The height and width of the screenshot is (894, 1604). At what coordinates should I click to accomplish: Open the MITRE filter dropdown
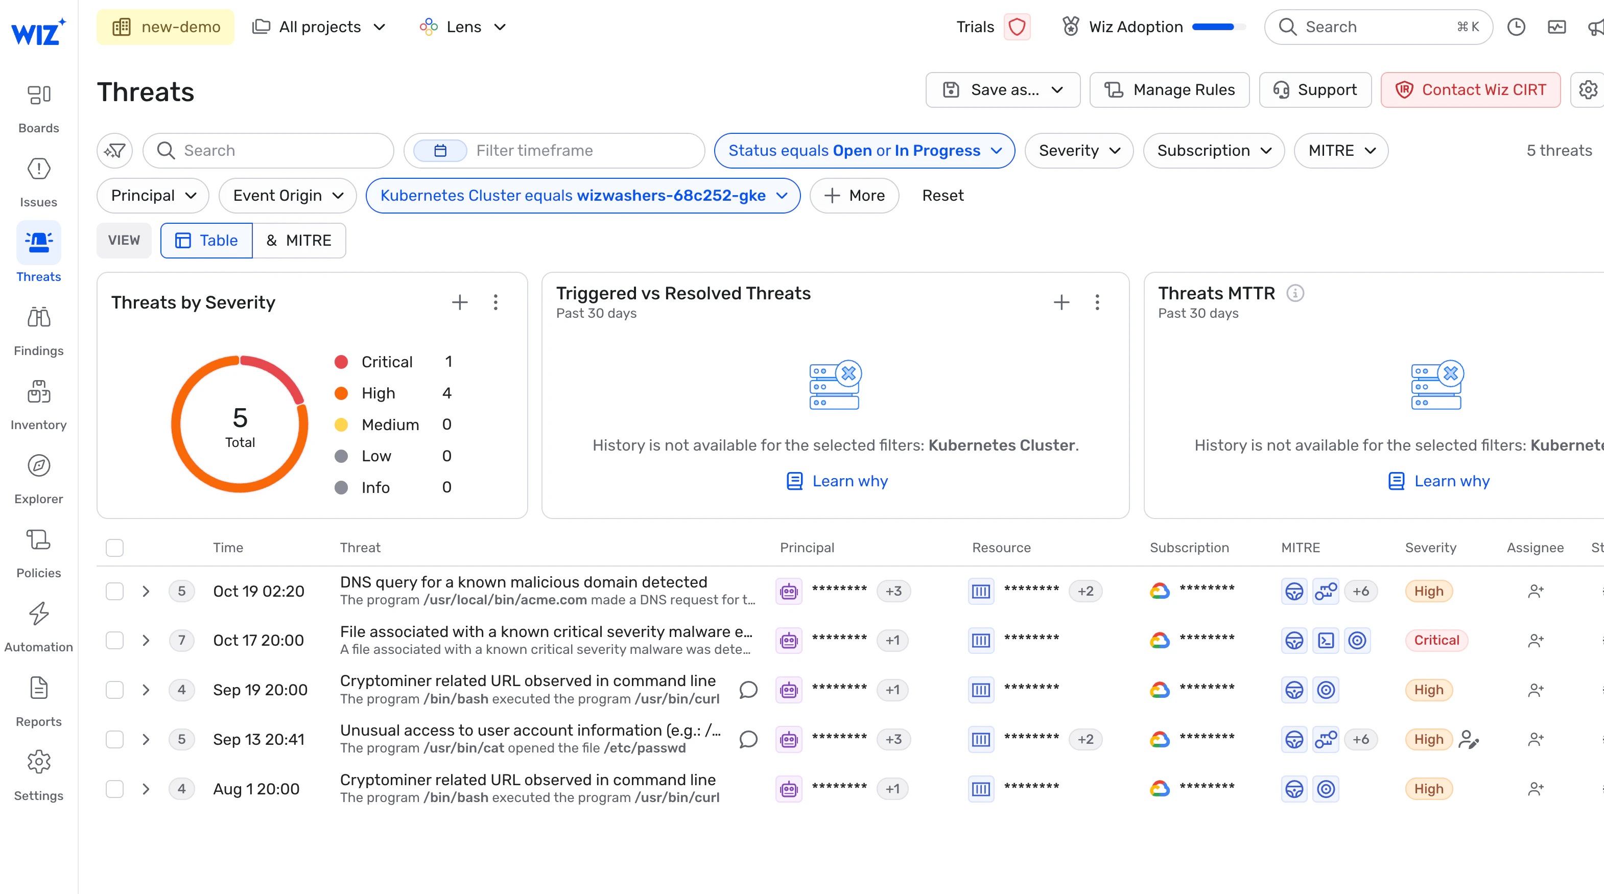(x=1340, y=151)
